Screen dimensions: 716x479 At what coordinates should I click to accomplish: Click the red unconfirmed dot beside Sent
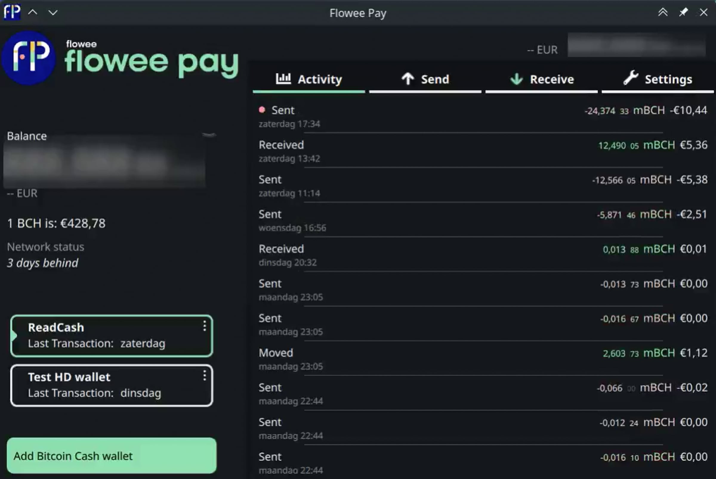pyautogui.click(x=262, y=110)
